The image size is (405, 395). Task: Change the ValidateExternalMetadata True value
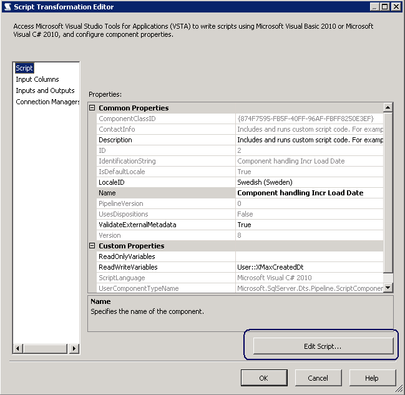pos(309,225)
